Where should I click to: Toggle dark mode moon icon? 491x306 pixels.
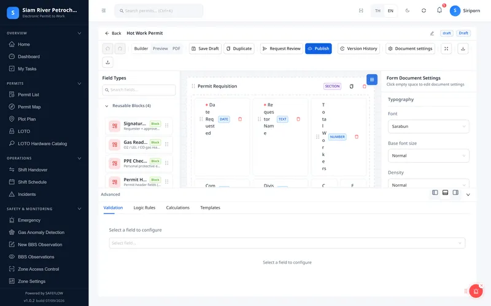[x=408, y=10]
